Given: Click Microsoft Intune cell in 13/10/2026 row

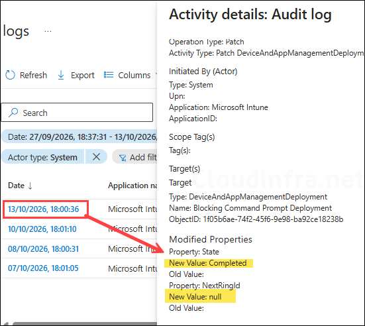Looking at the screenshot, I should pos(132,209).
